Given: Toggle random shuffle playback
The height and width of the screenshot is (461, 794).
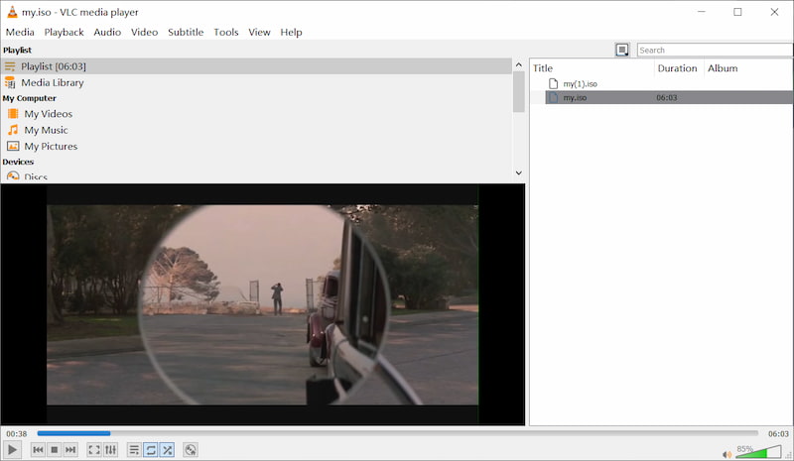Looking at the screenshot, I should click(x=167, y=450).
